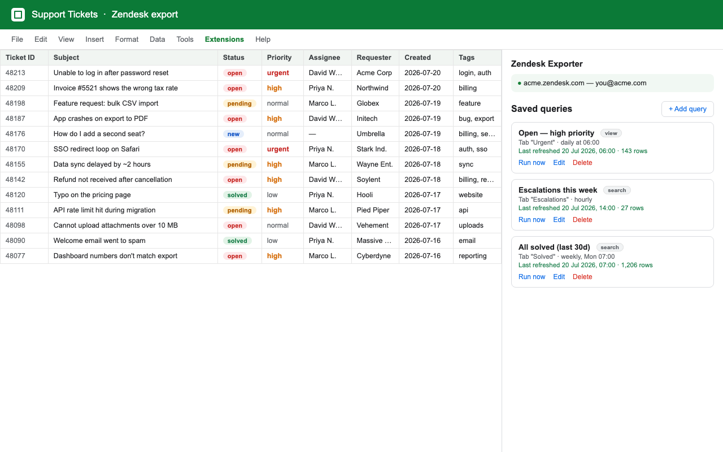Select the Priority column header
Screen dimensions: 723x452
click(282, 58)
